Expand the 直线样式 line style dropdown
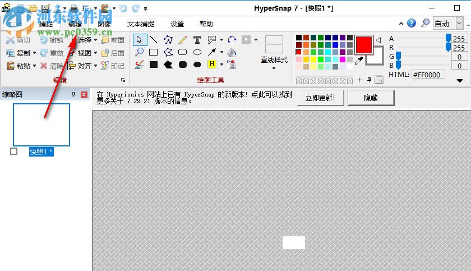The image size is (471, 271). (x=274, y=68)
